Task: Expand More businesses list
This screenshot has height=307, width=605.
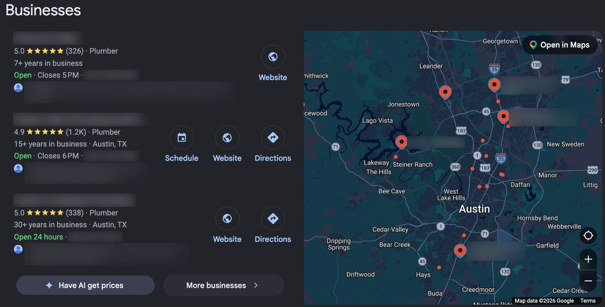Action: coord(223,285)
